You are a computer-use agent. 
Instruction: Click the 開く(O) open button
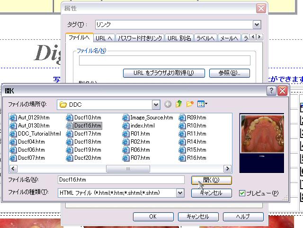pyautogui.click(x=212, y=180)
